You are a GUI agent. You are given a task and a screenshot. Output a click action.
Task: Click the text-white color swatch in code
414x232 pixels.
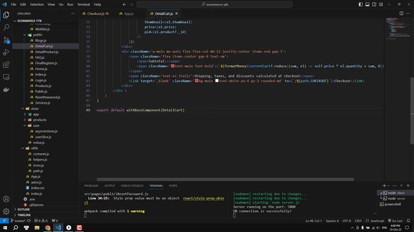pyautogui.click(x=217, y=81)
